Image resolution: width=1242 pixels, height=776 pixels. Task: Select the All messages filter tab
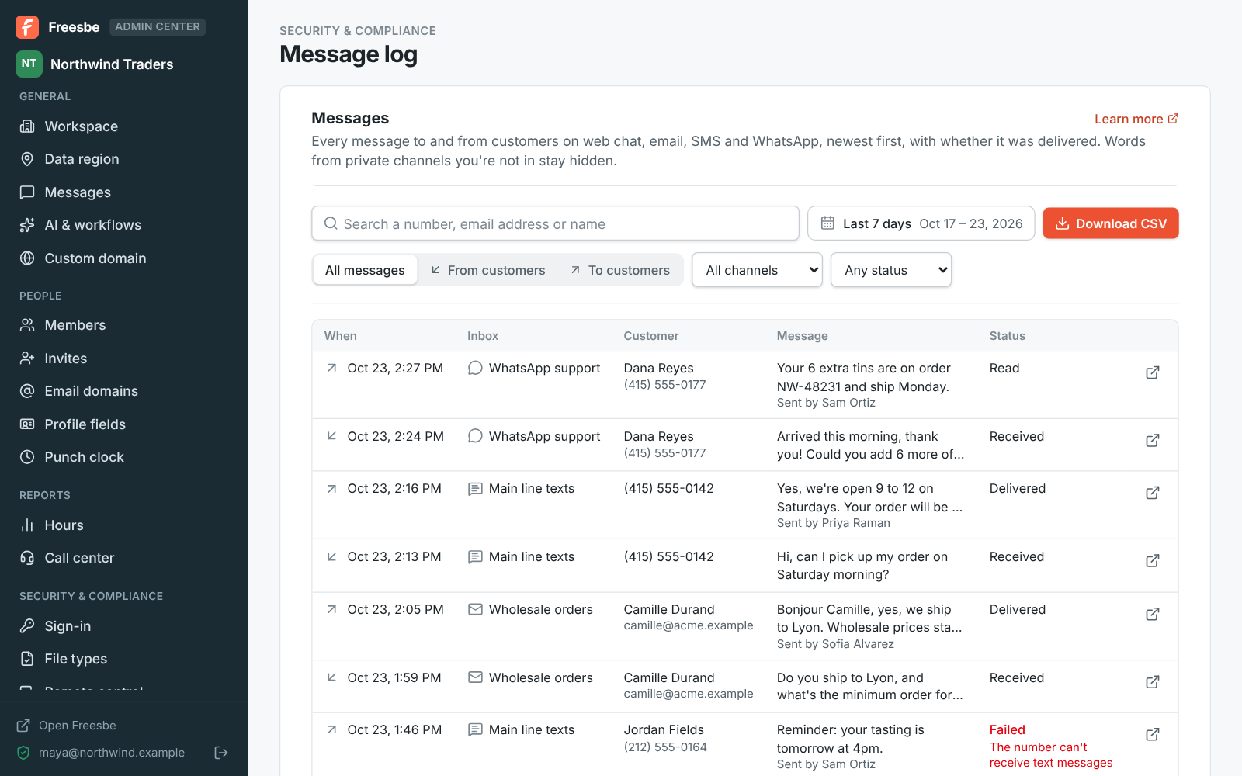(365, 270)
